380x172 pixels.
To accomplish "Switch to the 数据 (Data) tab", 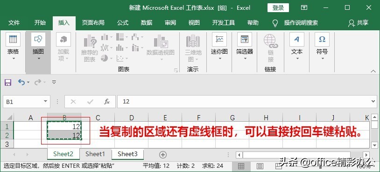I will (147, 23).
